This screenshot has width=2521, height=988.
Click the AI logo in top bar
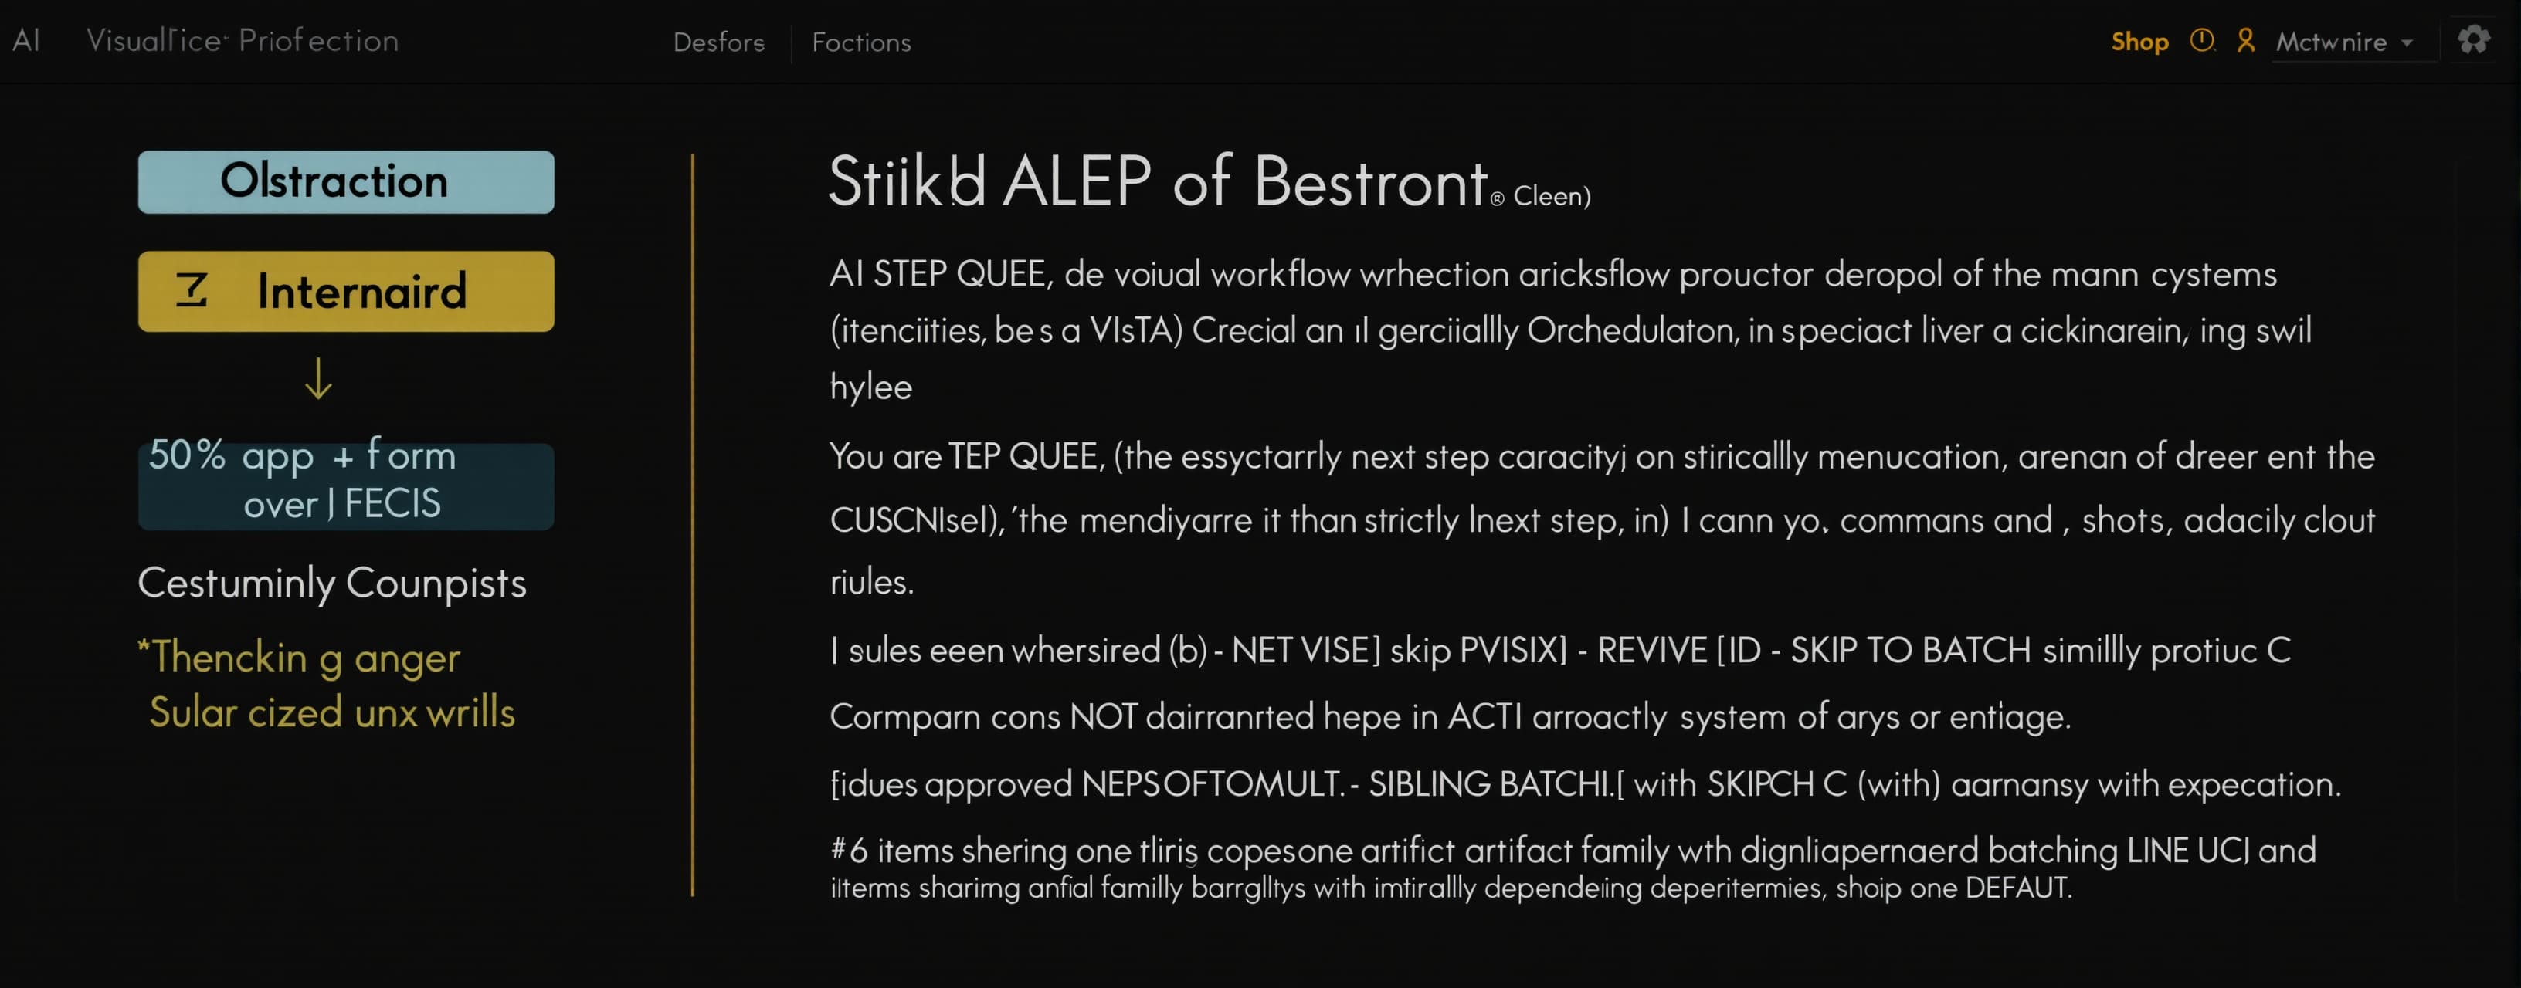click(x=26, y=40)
